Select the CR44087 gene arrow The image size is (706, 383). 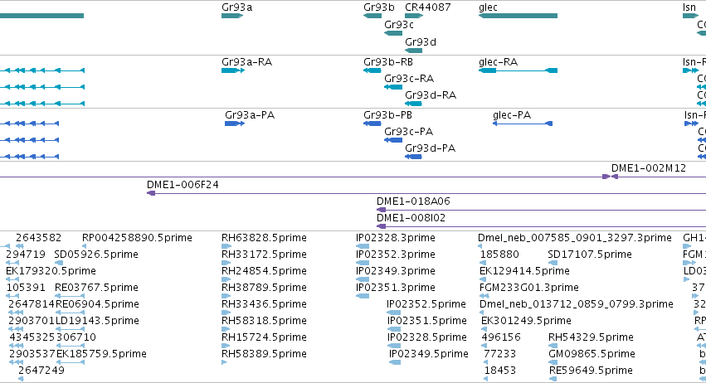[x=414, y=16]
